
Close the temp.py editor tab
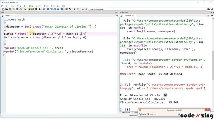click(12, 16)
